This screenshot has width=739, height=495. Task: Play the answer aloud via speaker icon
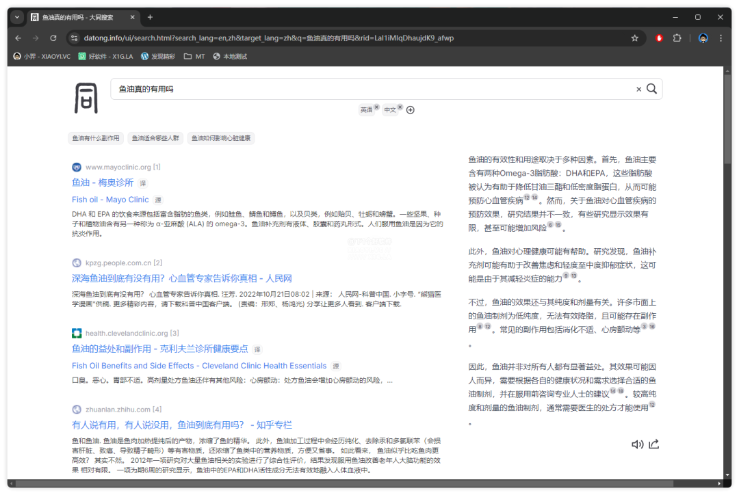pyautogui.click(x=637, y=444)
